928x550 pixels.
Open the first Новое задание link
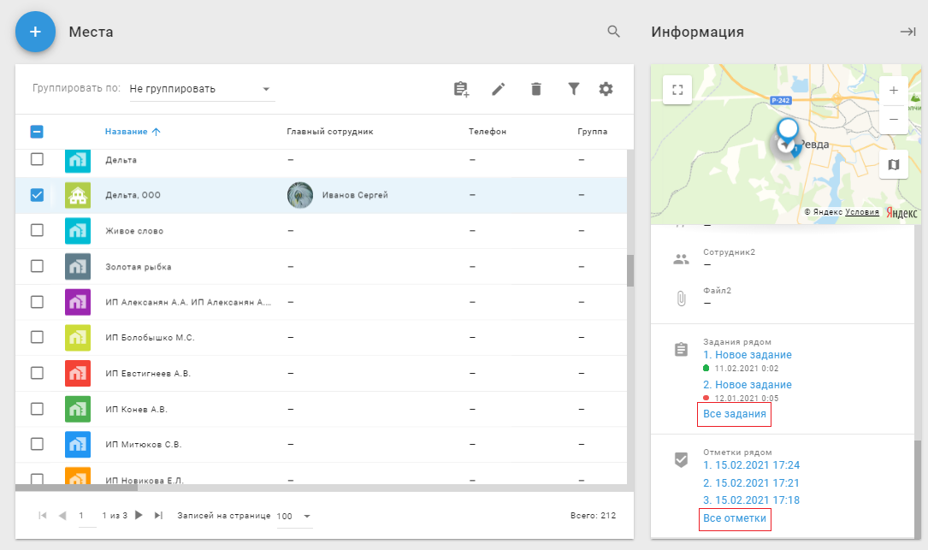tap(748, 355)
